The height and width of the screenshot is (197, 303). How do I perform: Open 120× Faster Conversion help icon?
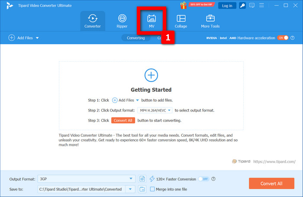[213, 179]
